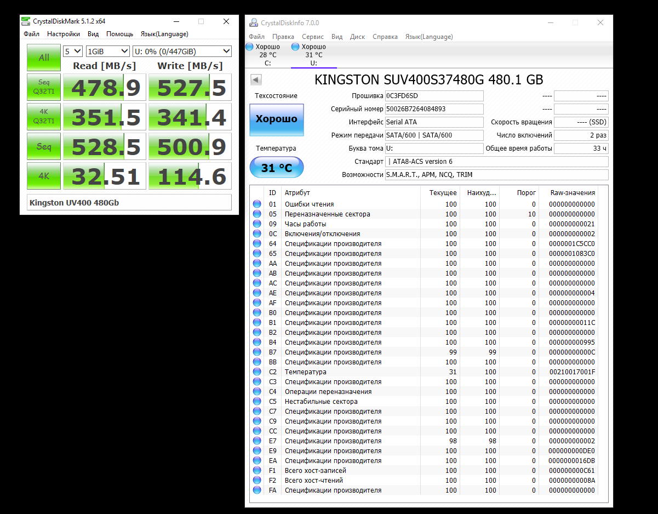
Task: Select the C: disk tab at 28 °C
Action: pos(267,55)
